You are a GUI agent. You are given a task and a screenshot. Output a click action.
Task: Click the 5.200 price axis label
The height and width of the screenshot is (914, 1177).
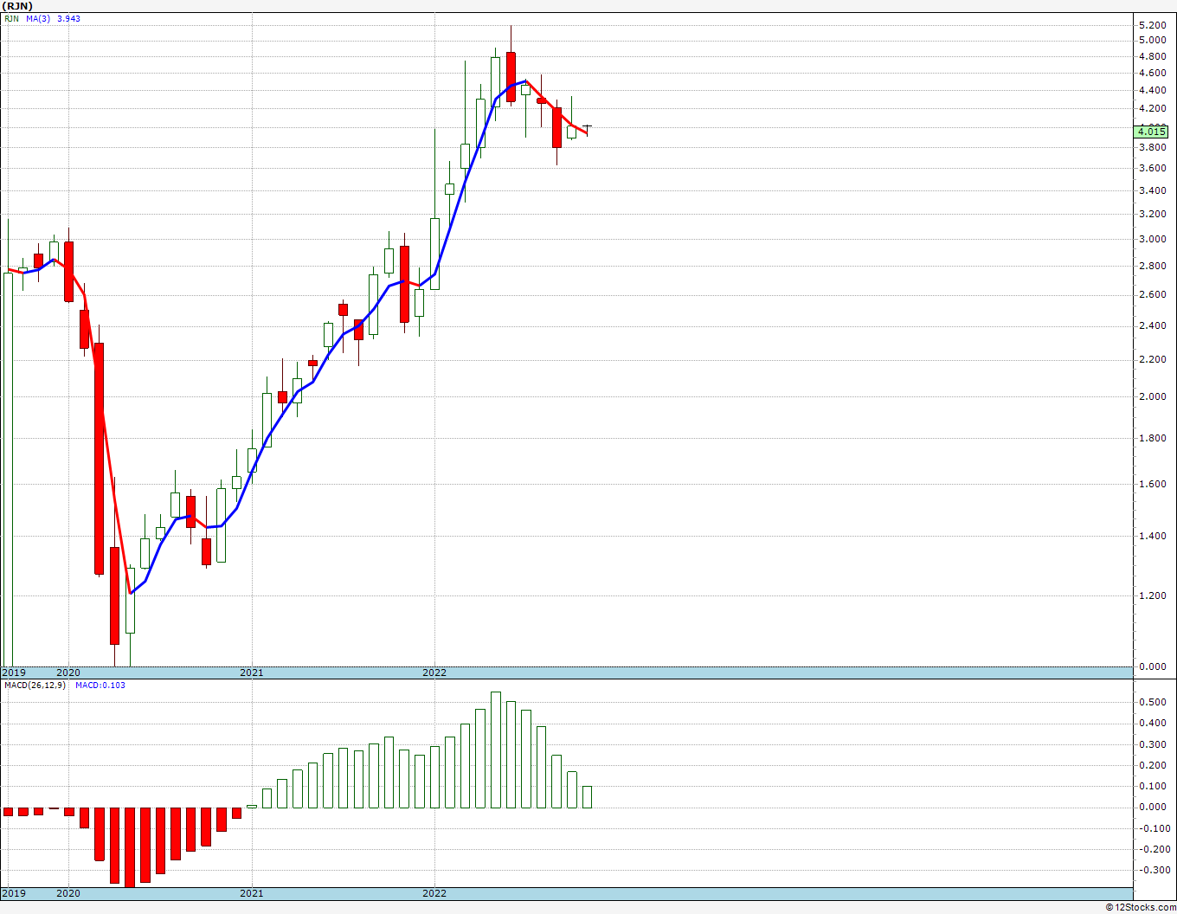1151,25
